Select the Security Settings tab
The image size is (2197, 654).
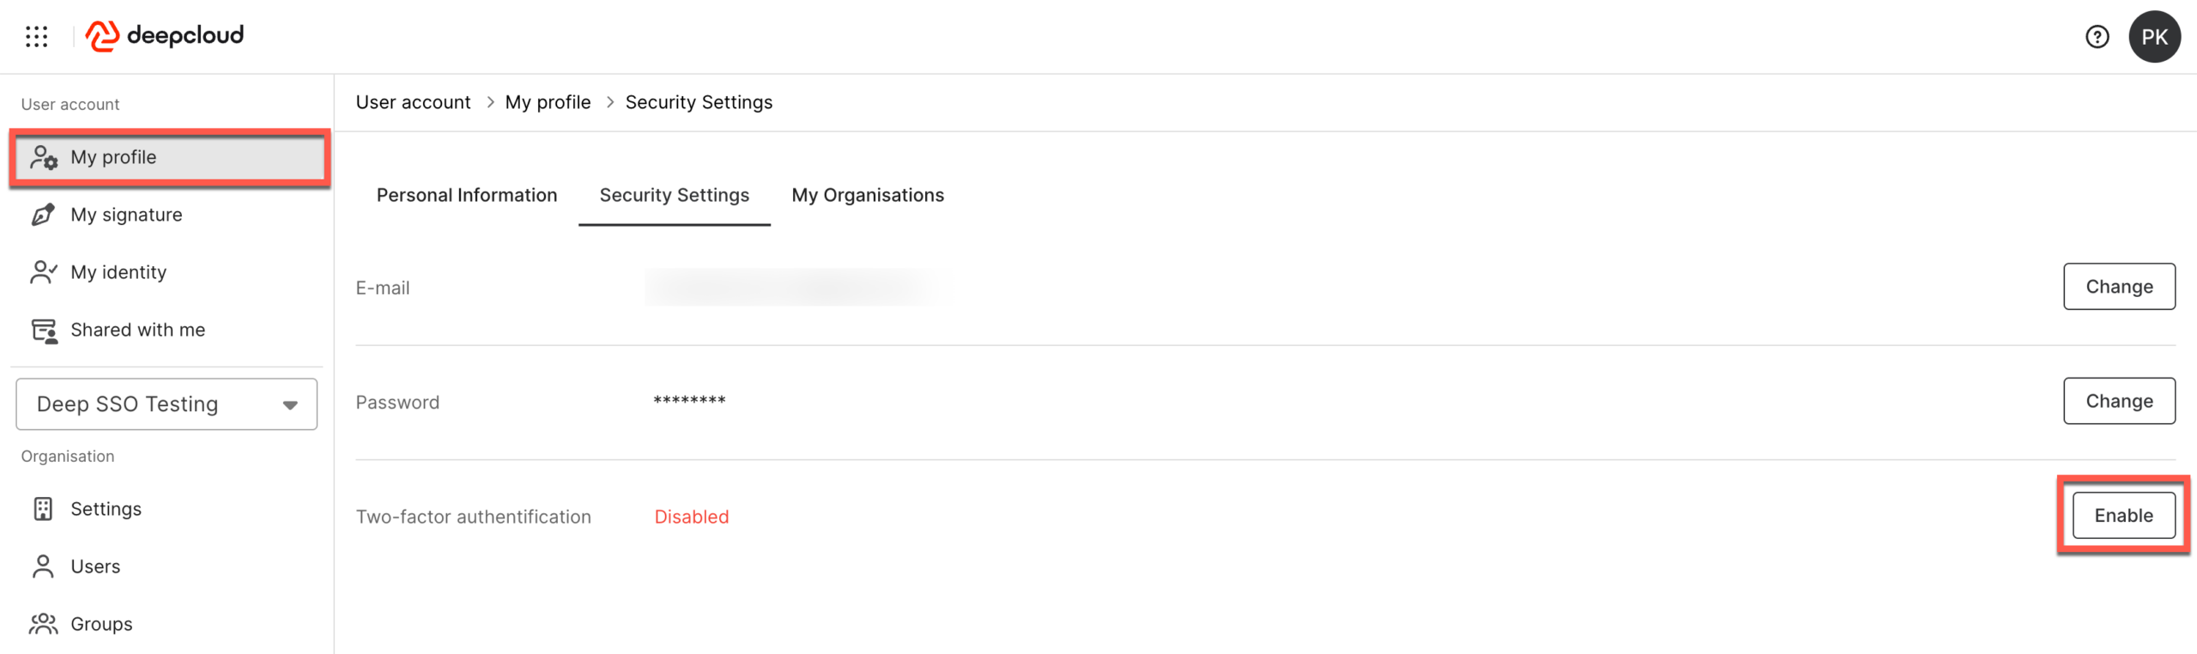coord(674,196)
